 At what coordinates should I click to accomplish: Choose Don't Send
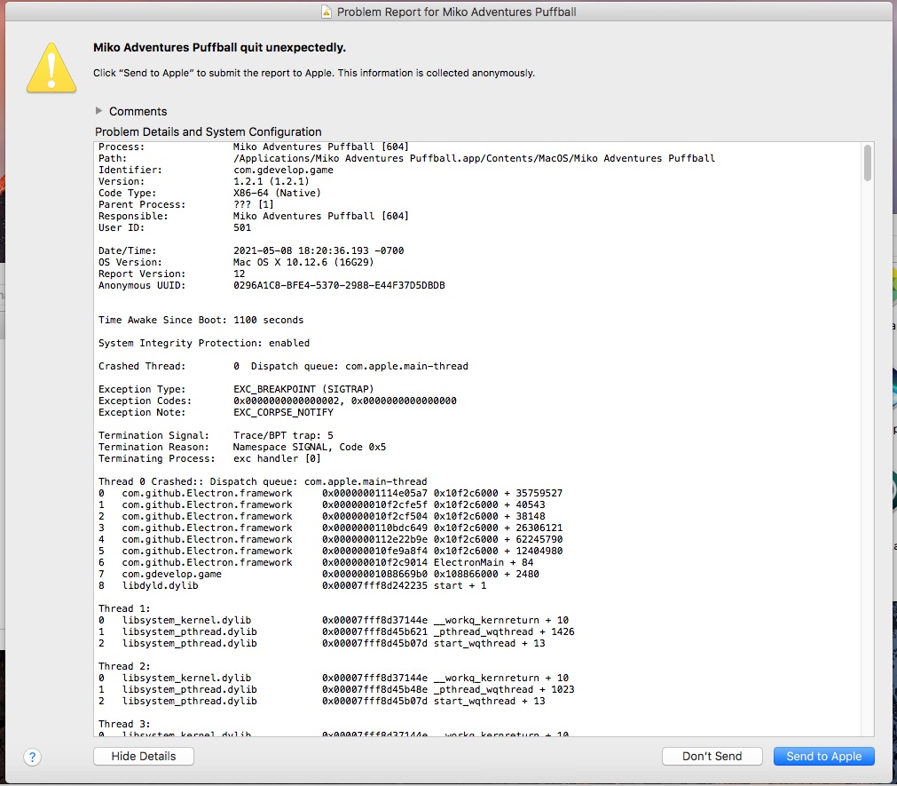point(712,756)
